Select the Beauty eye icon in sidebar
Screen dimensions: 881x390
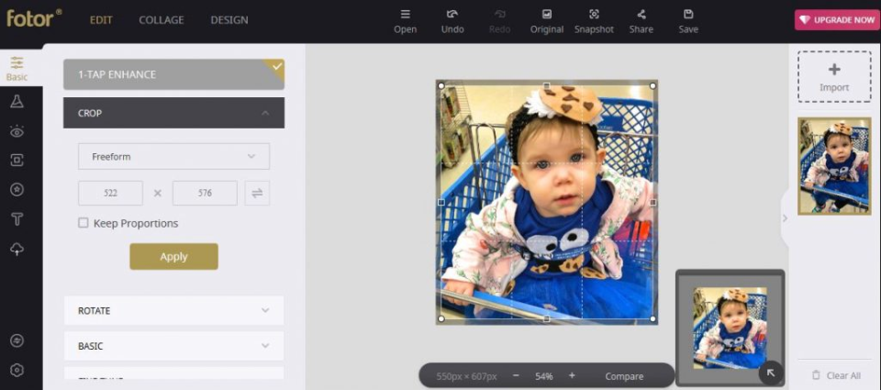17,131
